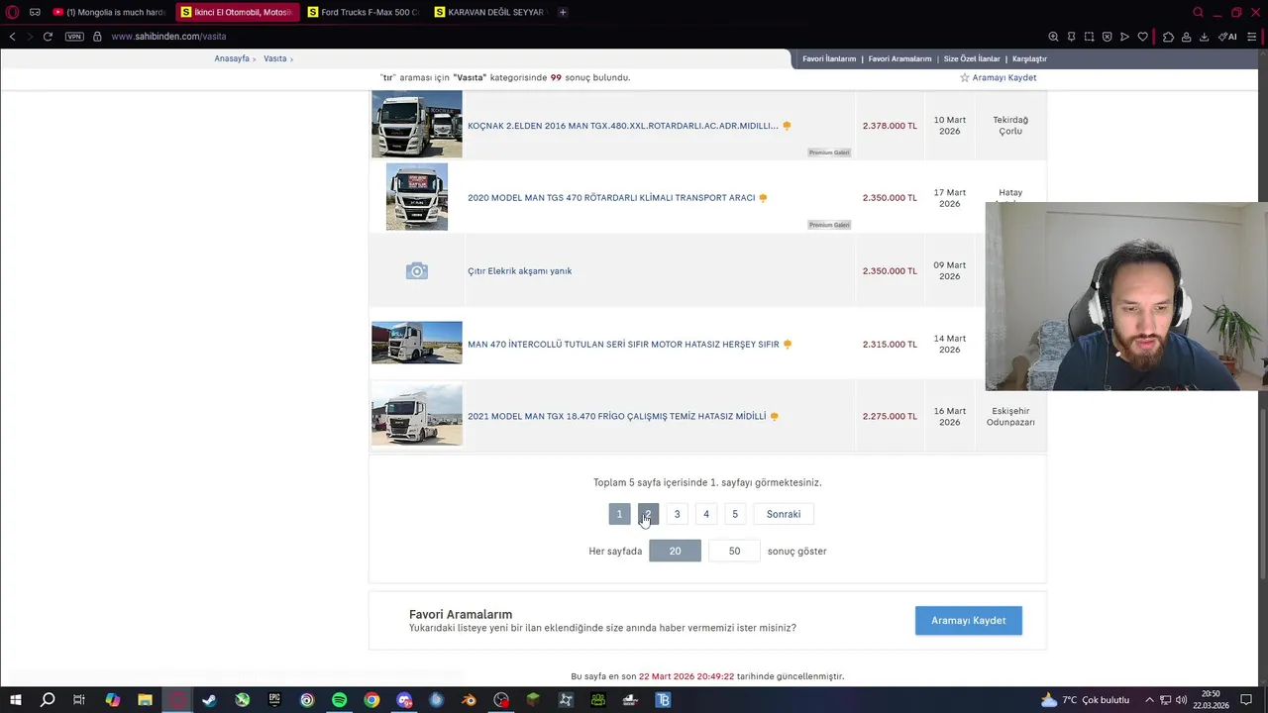The height and width of the screenshot is (713, 1268).
Task: Open the downloads icon in toolbar
Action: 1204,37
